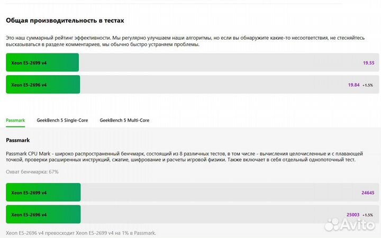Click +1.5% badge beside 25003 score
This screenshot has height=238, width=381.
coord(368,215)
